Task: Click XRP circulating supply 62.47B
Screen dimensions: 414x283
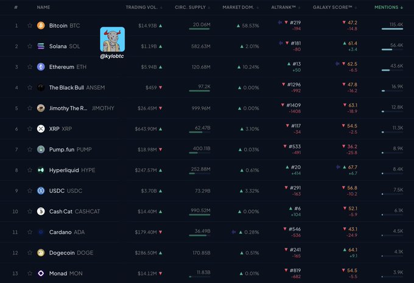Action: pos(203,128)
